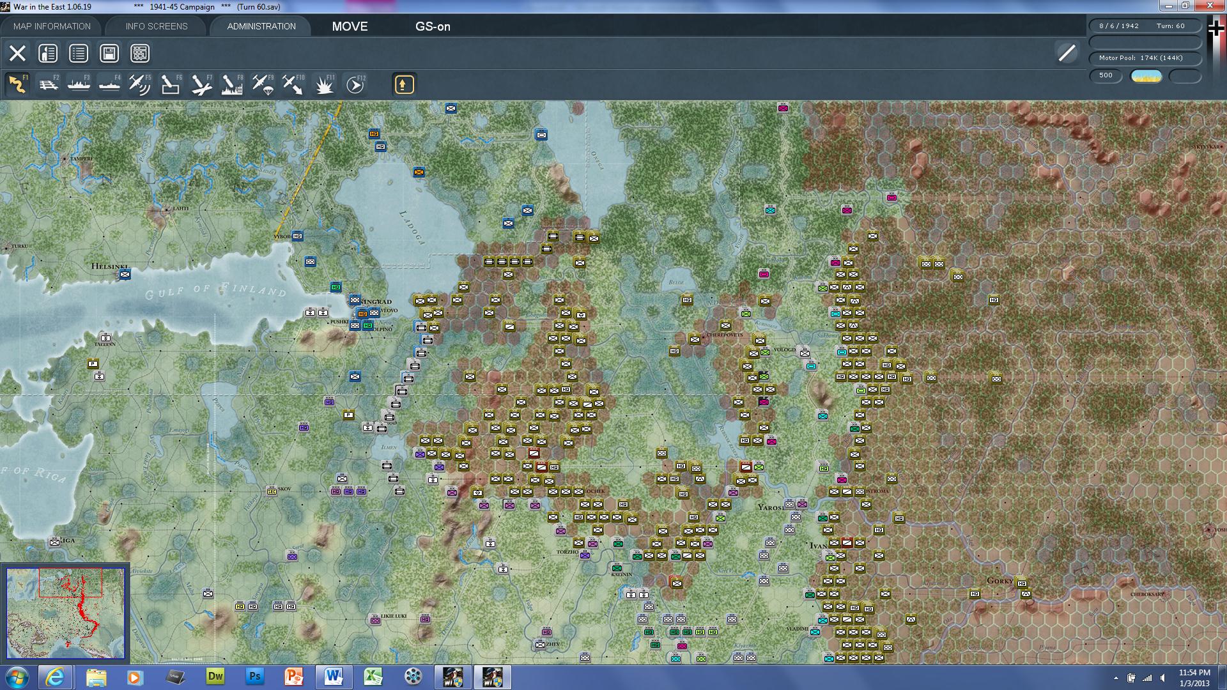Image resolution: width=1227 pixels, height=690 pixels.
Task: Click the Battle sites F11 icon
Action: 324,84
